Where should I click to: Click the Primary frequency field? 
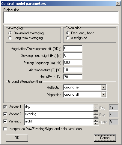point(73,63)
